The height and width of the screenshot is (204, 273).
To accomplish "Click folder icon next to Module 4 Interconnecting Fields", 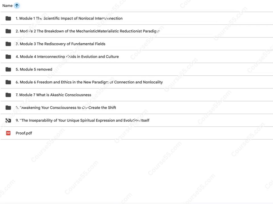I will click(x=8, y=57).
